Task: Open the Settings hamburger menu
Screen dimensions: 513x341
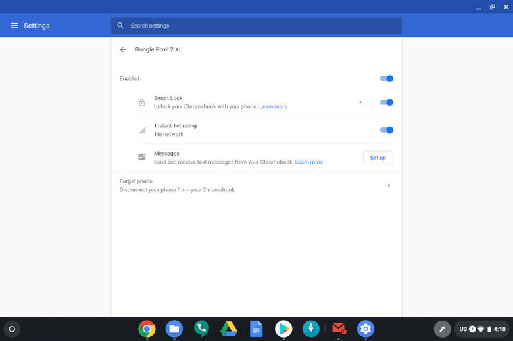Action: point(14,26)
